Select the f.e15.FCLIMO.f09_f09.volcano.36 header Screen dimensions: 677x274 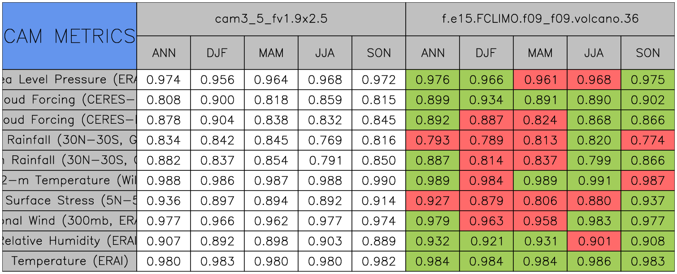540,19
